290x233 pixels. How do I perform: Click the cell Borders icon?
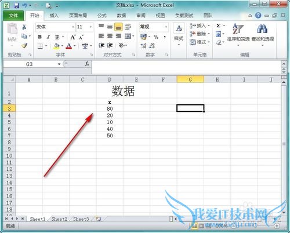click(40, 46)
